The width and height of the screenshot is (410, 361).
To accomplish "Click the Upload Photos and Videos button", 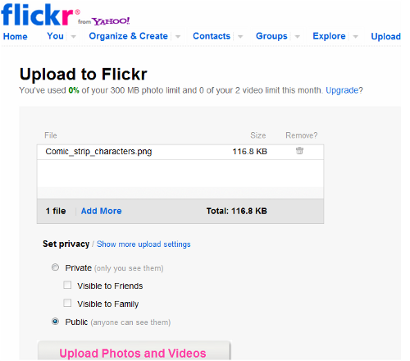I will (134, 350).
